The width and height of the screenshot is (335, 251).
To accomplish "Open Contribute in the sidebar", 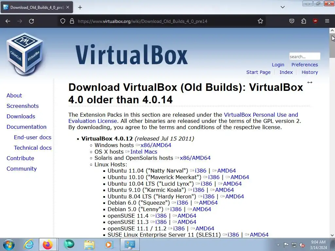I will click(20, 158).
